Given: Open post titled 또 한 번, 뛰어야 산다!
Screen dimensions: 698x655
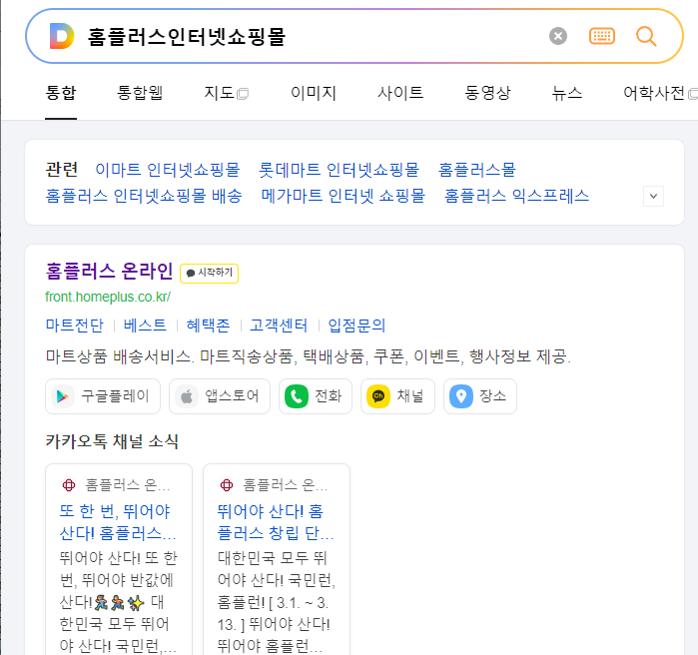Looking at the screenshot, I should tap(118, 522).
